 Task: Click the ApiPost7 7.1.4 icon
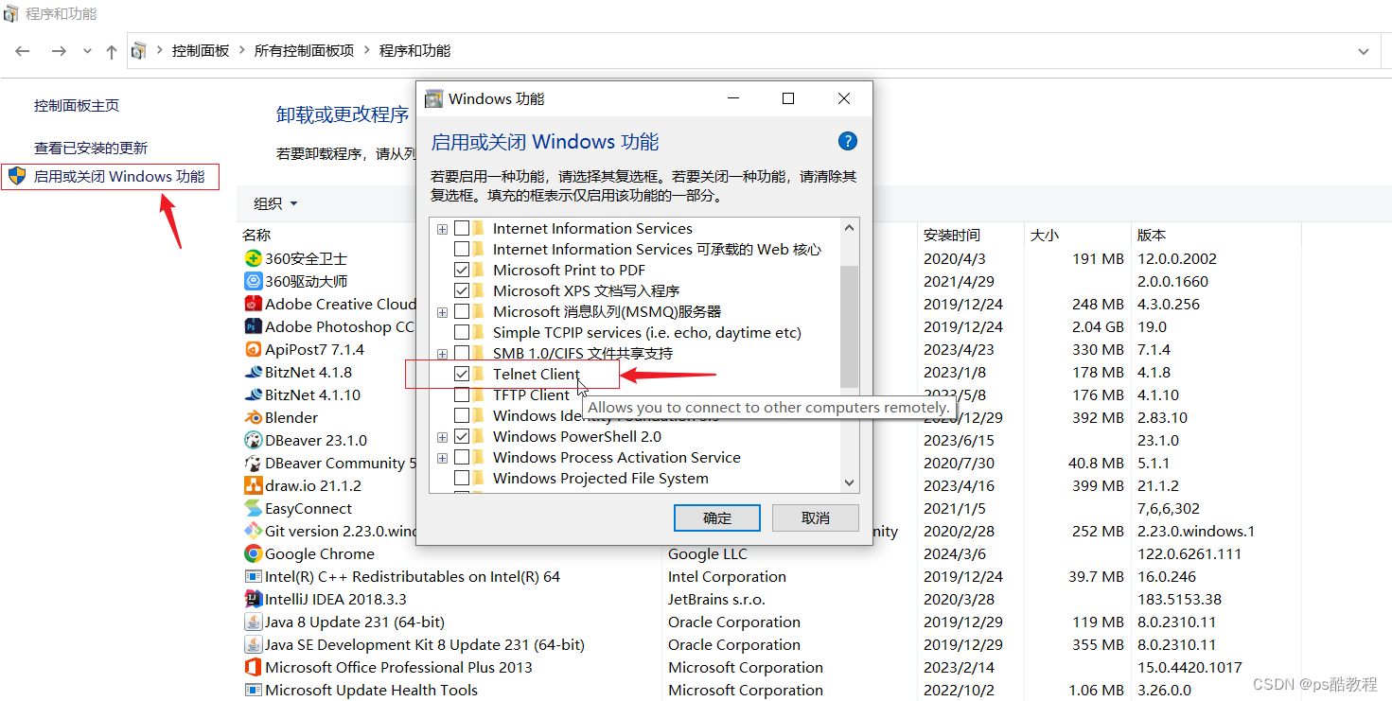[253, 349]
